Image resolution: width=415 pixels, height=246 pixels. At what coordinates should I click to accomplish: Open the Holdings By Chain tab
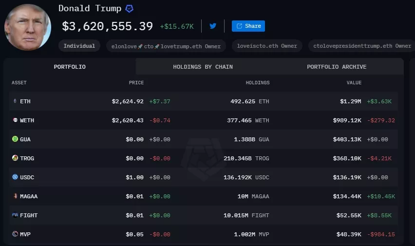[x=203, y=67]
